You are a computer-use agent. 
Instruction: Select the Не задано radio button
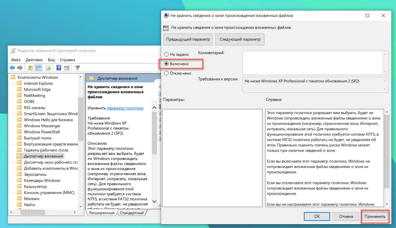tap(166, 54)
